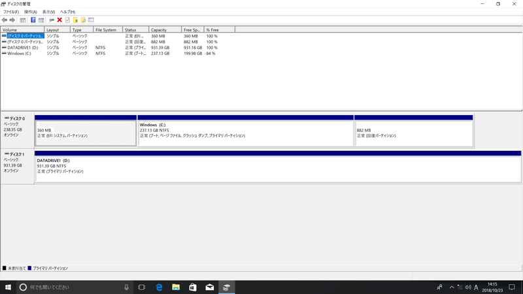Click the last toolbar view-settings icon

coord(91,20)
